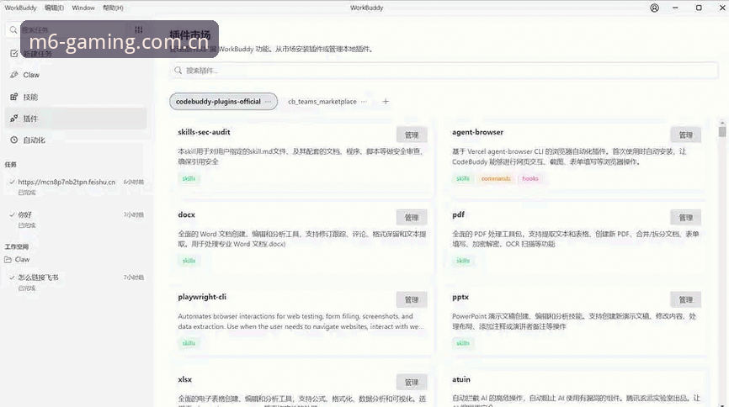
Task: Open options dots on cb_teams_marketplace tab
Action: 364,102
